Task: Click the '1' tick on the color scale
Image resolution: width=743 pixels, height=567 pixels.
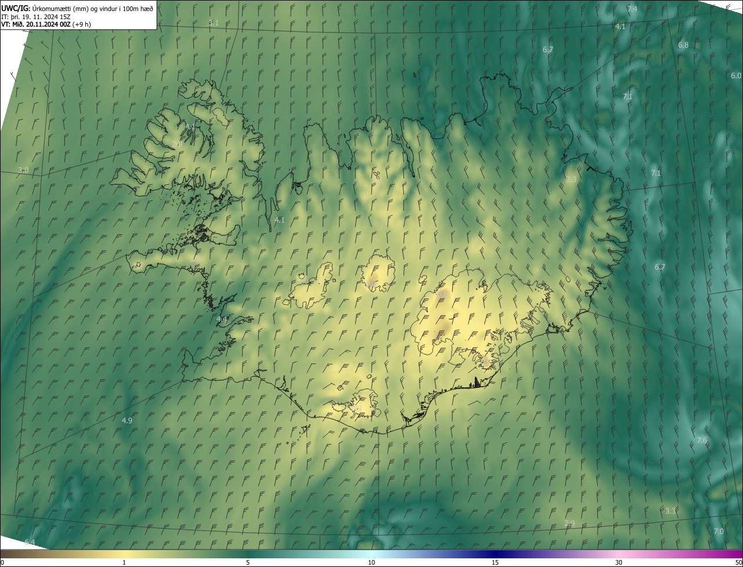Action: click(x=124, y=563)
